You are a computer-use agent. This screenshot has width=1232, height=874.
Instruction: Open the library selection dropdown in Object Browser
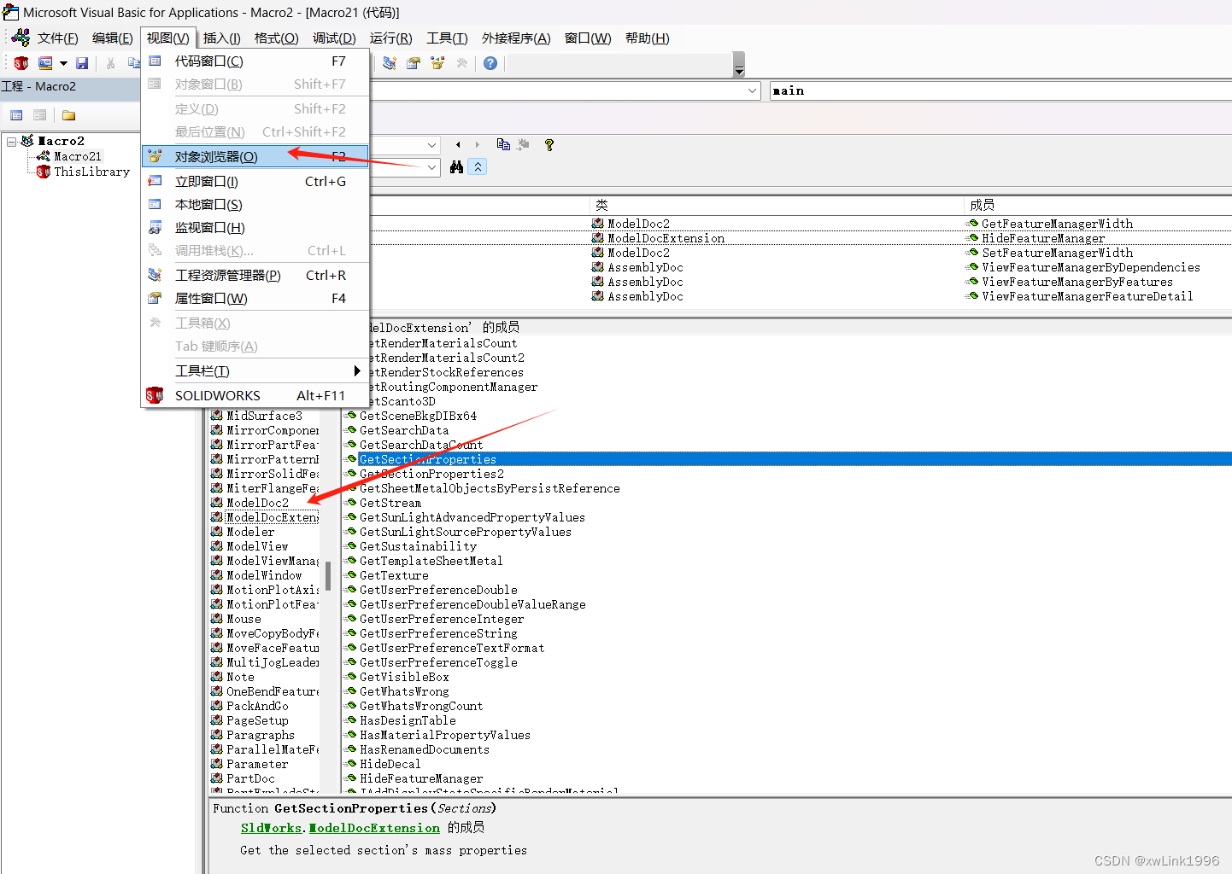pos(432,145)
